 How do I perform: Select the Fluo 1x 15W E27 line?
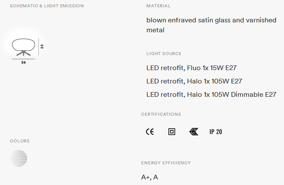click(x=192, y=68)
